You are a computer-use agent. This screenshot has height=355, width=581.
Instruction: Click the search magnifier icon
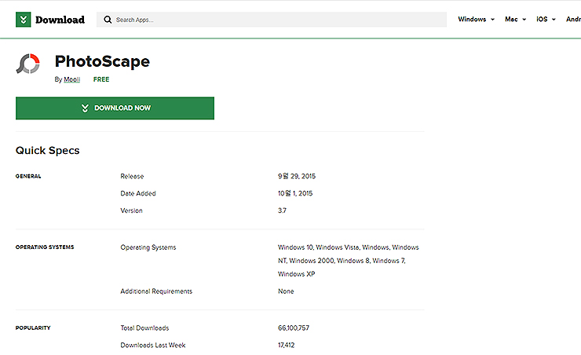[x=108, y=20]
